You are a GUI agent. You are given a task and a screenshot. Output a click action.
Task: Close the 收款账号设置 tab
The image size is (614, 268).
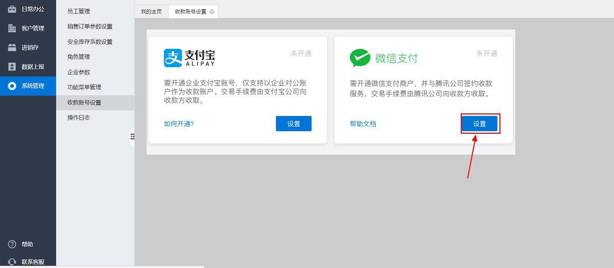point(212,12)
